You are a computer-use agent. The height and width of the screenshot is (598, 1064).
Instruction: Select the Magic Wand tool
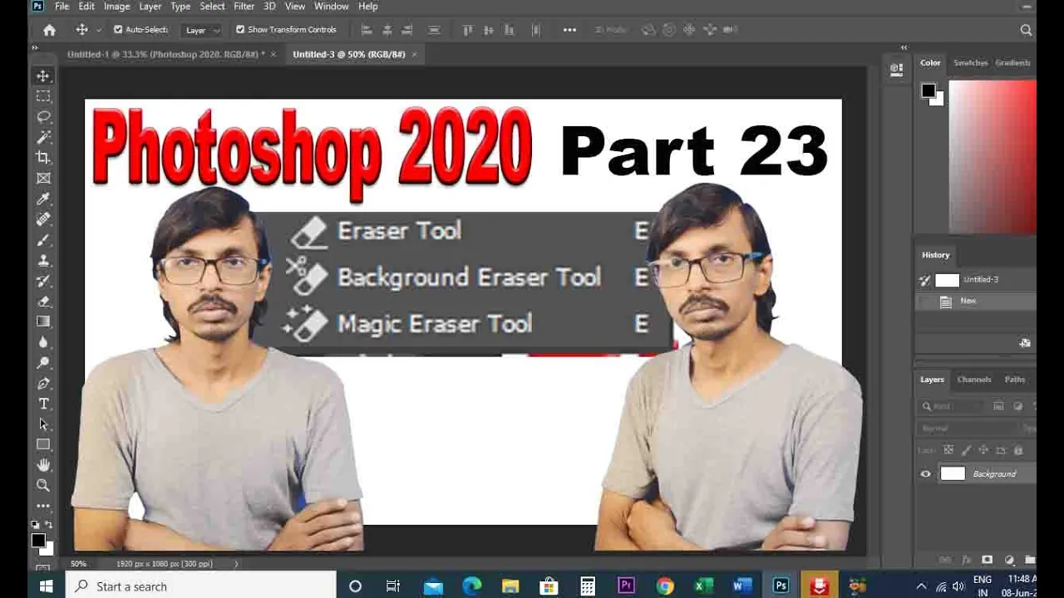tap(43, 137)
